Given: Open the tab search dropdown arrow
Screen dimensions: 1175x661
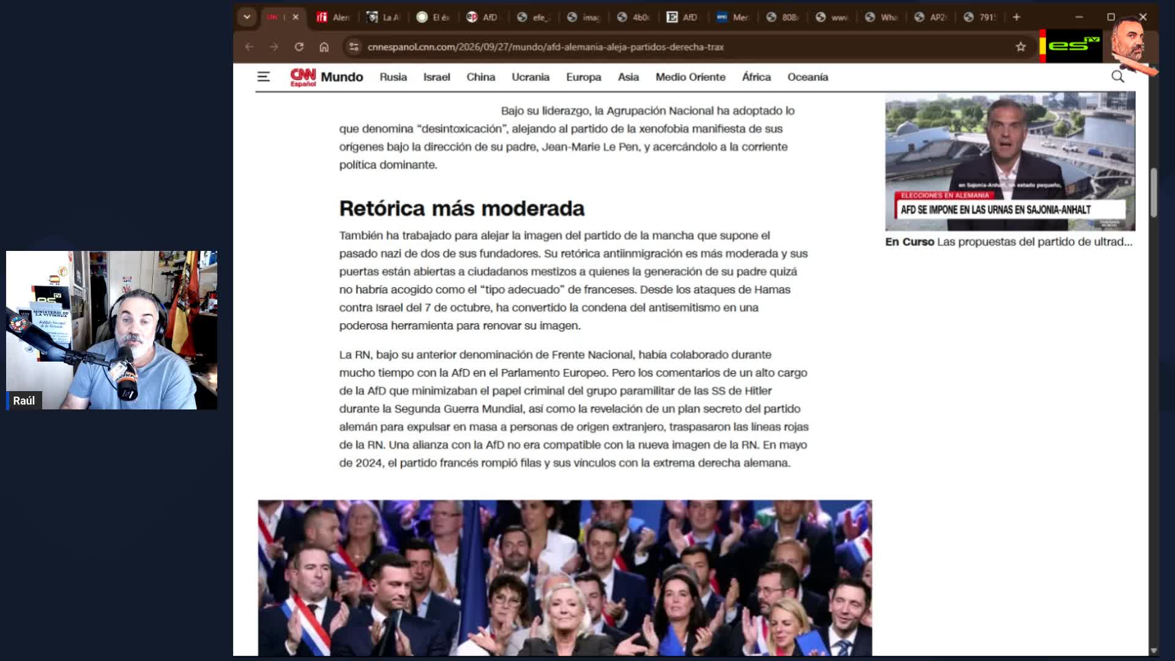Looking at the screenshot, I should [x=247, y=17].
